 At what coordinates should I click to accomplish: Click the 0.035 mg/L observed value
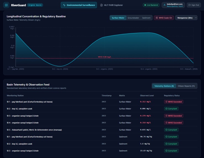pyautogui.click(x=145, y=130)
